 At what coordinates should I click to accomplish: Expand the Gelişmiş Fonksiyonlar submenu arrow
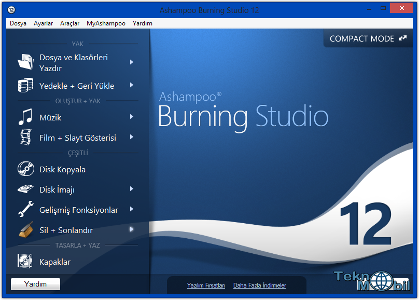click(x=132, y=209)
